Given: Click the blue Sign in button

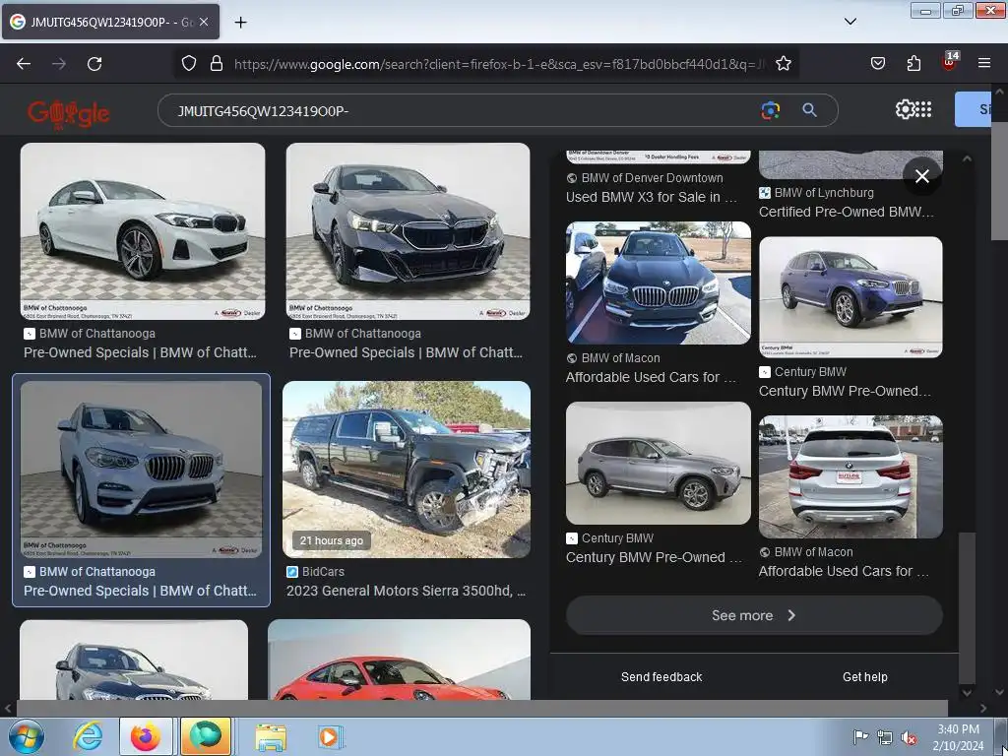Looking at the screenshot, I should pos(974,109).
